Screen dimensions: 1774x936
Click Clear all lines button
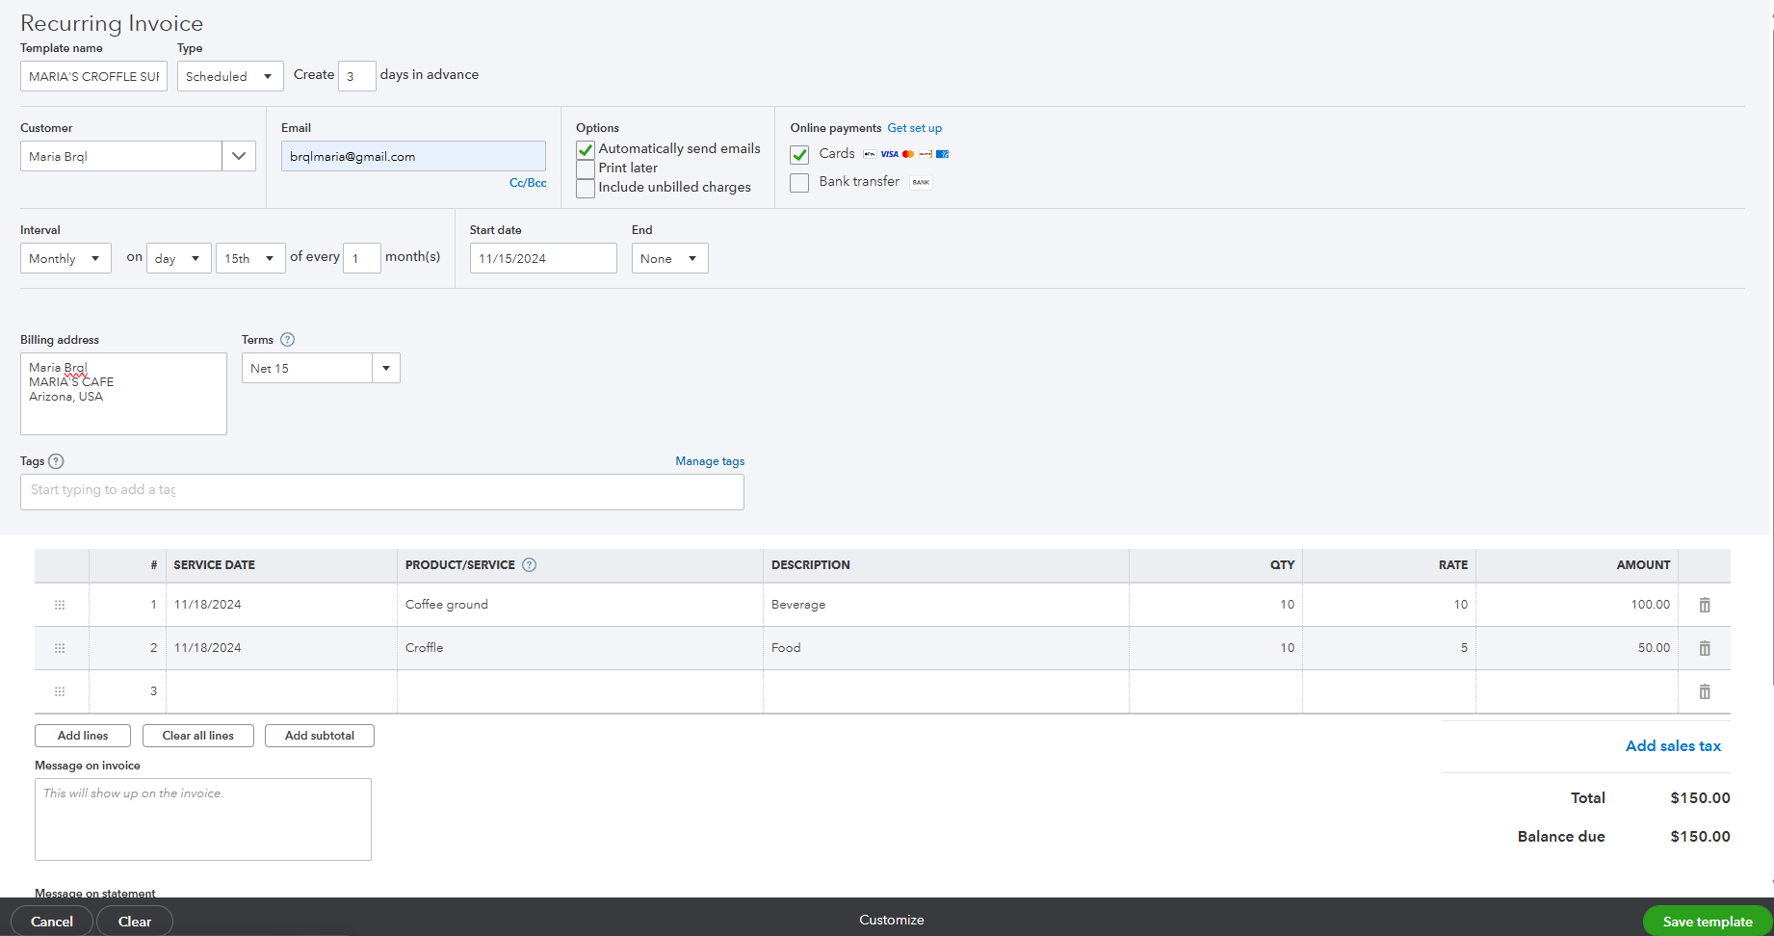coord(198,736)
